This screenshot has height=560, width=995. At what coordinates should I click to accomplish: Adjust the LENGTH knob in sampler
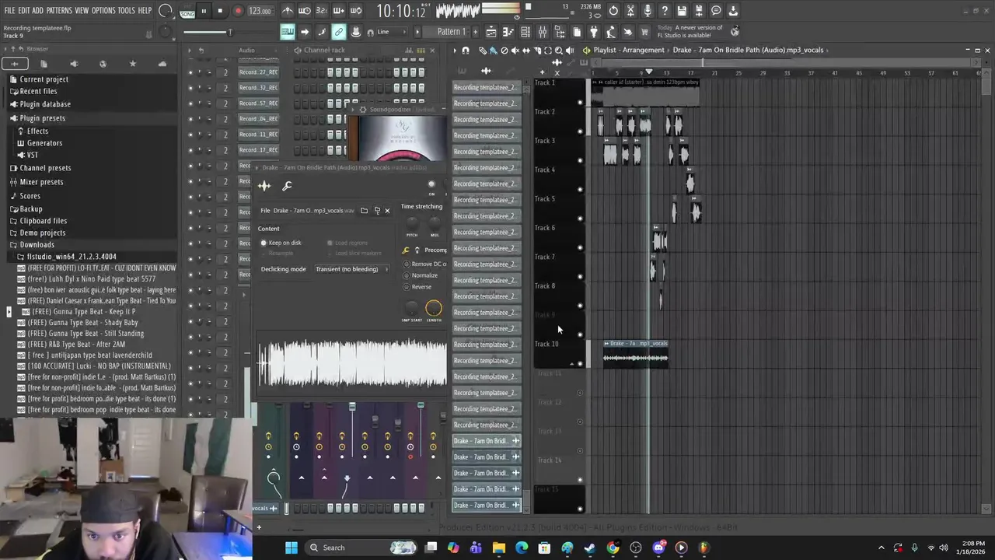tap(434, 309)
